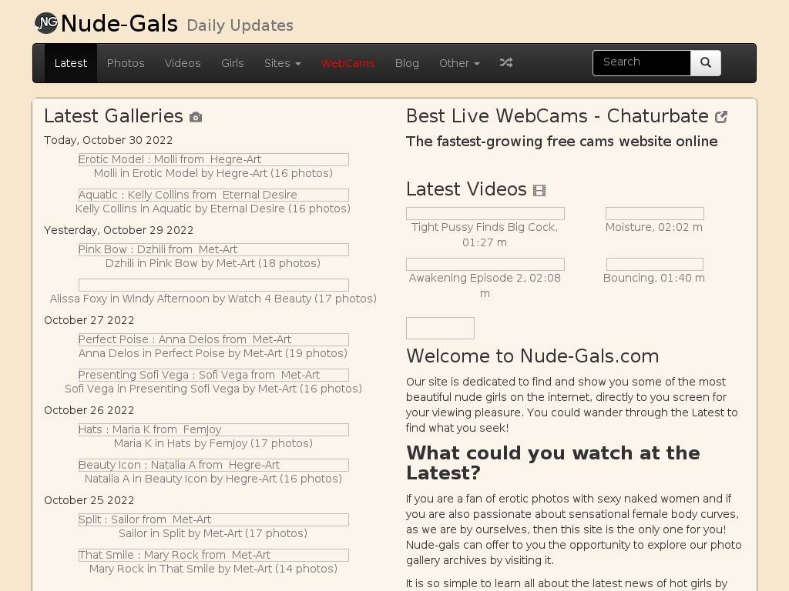Screen dimensions: 789x591
Task: Open the Awakening Episode 2 video link
Action: pos(485,278)
